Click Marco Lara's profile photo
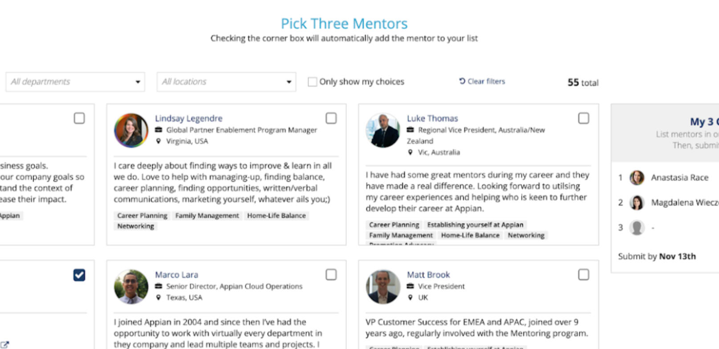This screenshot has width=719, height=349. click(x=131, y=287)
